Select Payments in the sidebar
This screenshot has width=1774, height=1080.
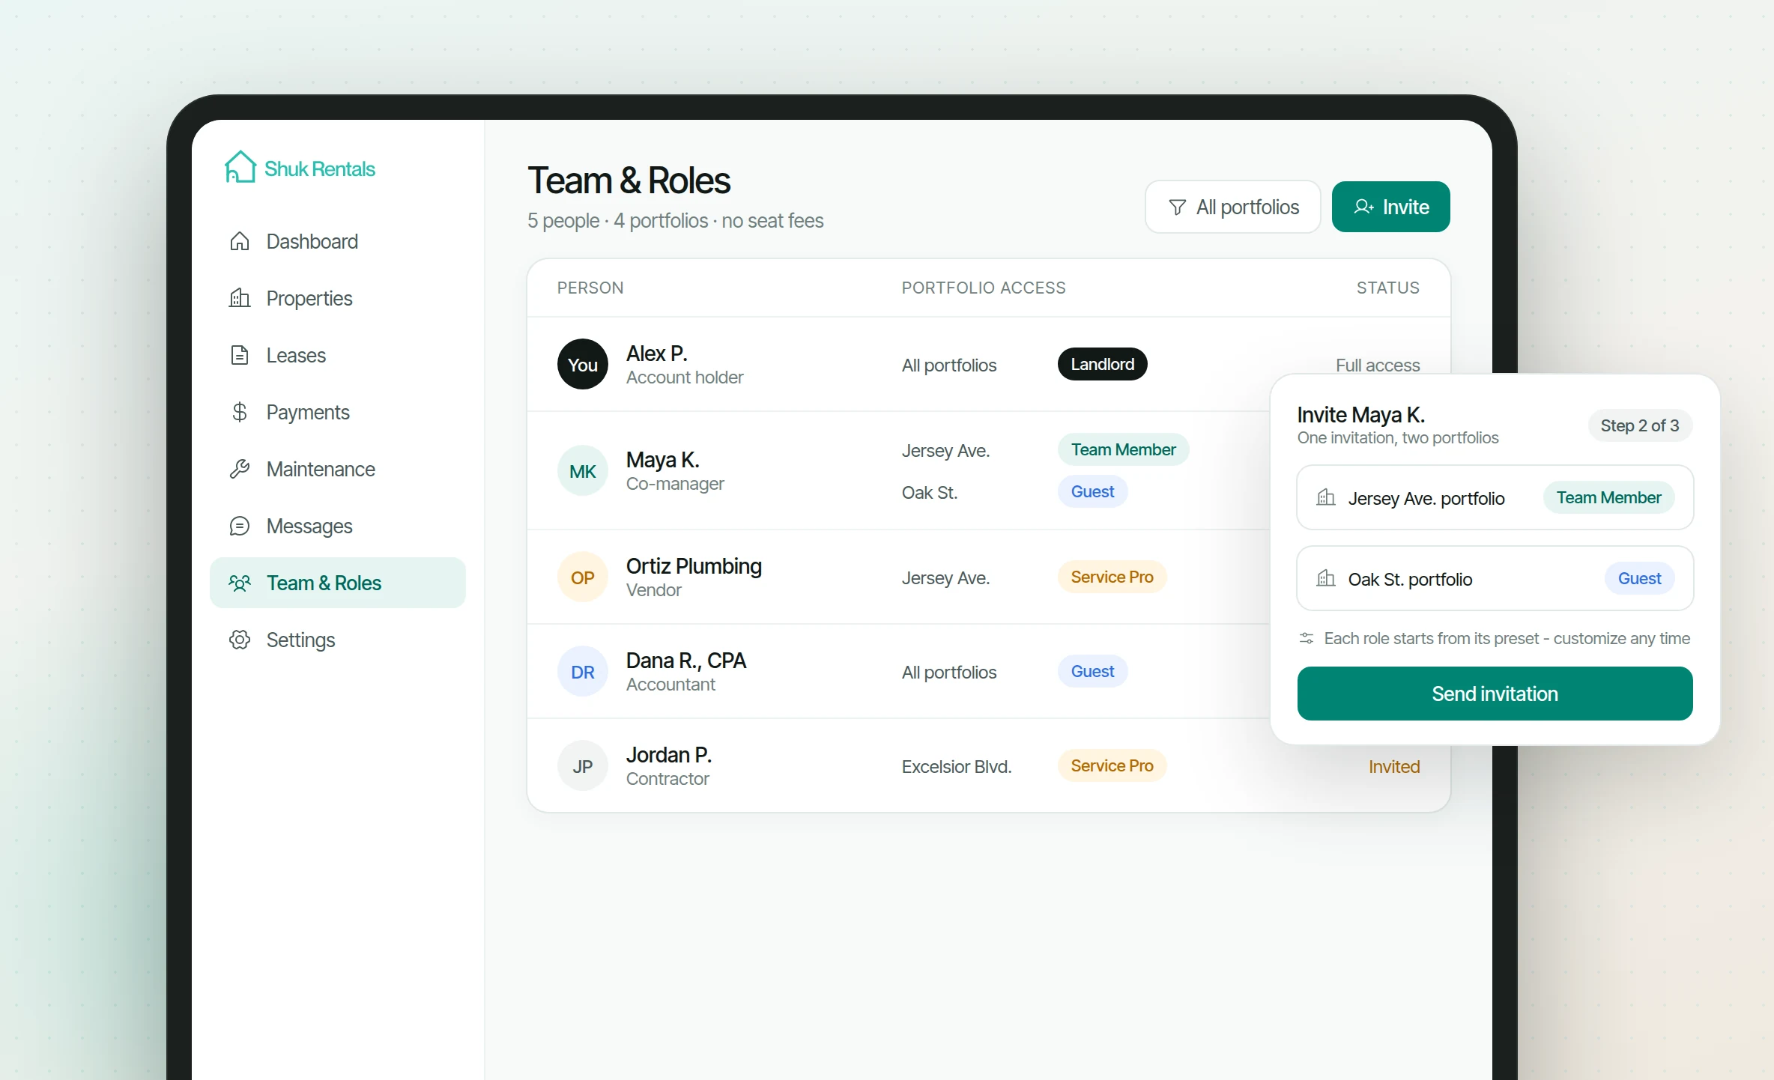point(337,412)
